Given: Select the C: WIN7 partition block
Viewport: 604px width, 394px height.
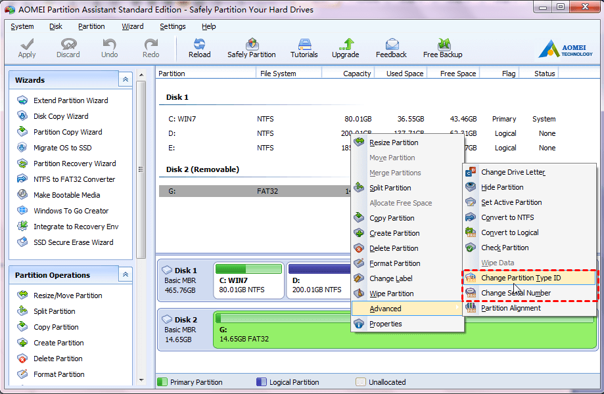Looking at the screenshot, I should (x=248, y=280).
